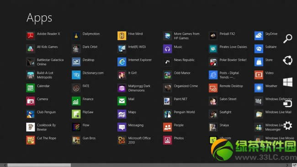Open More Games from HP Games icon
Viewport: 297px width, 167px height.
coord(167,36)
